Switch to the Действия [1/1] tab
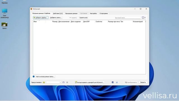Image resolution: width=179 pixels, height=101 pixels. click(58, 13)
